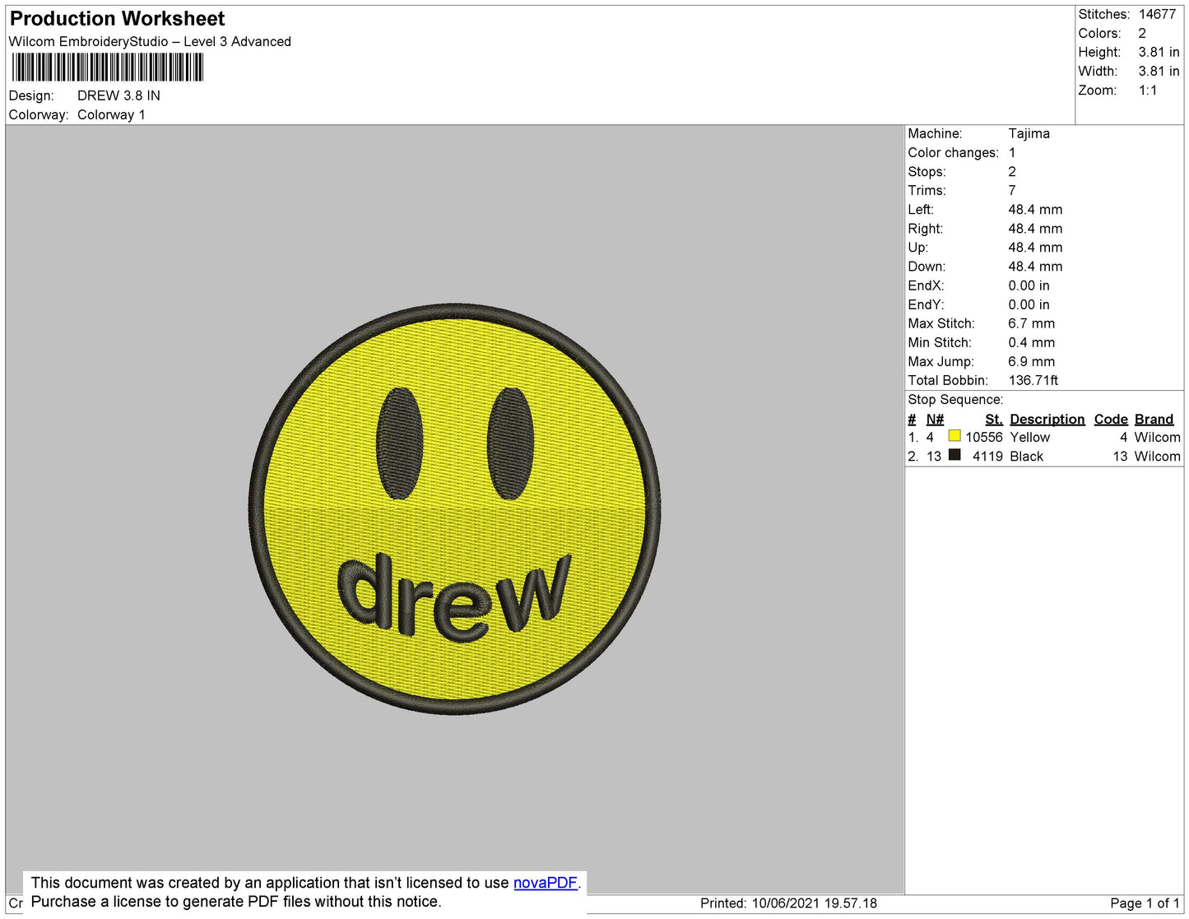Click the Max Stitch value 6.7 mm
The image size is (1189, 919).
pyautogui.click(x=1031, y=323)
